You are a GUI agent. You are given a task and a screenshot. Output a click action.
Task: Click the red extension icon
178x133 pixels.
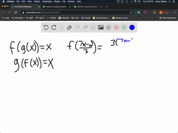145,13
